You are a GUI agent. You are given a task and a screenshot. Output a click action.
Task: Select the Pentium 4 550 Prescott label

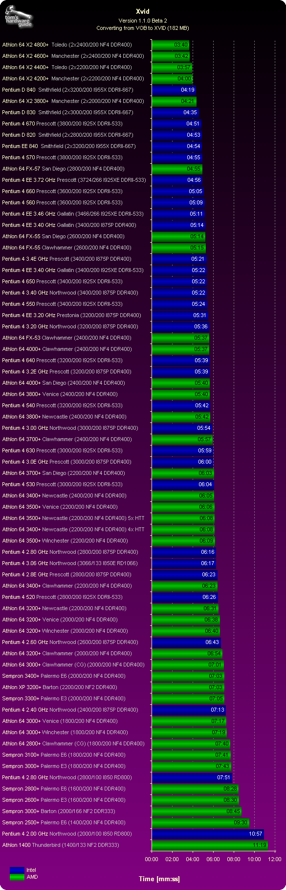click(62, 304)
